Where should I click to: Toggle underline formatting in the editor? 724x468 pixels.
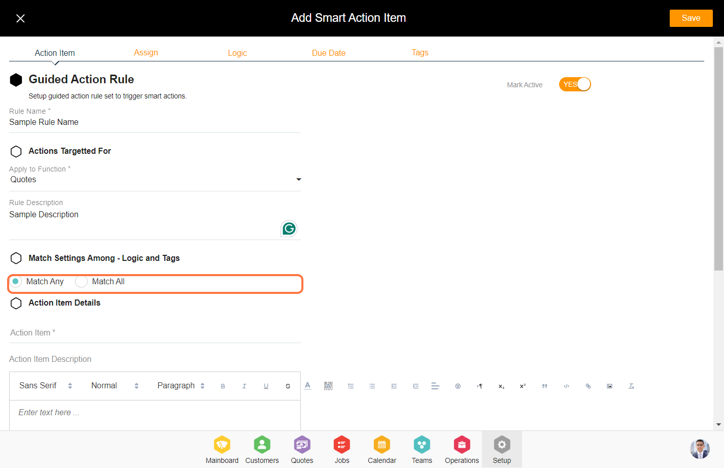tap(266, 386)
